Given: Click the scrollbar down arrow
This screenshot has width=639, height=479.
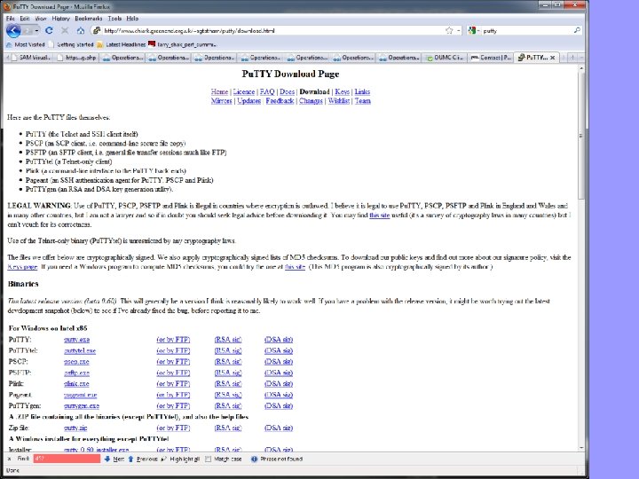Looking at the screenshot, I should coord(581,448).
